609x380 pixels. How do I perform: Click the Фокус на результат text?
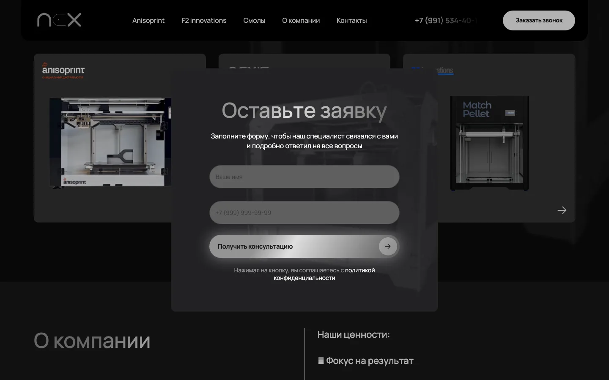click(x=370, y=361)
